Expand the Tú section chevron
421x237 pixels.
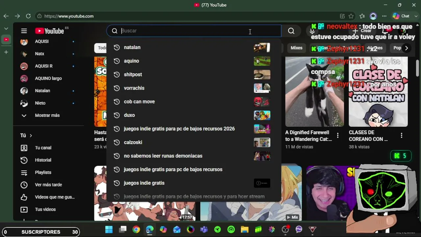pos(31,136)
